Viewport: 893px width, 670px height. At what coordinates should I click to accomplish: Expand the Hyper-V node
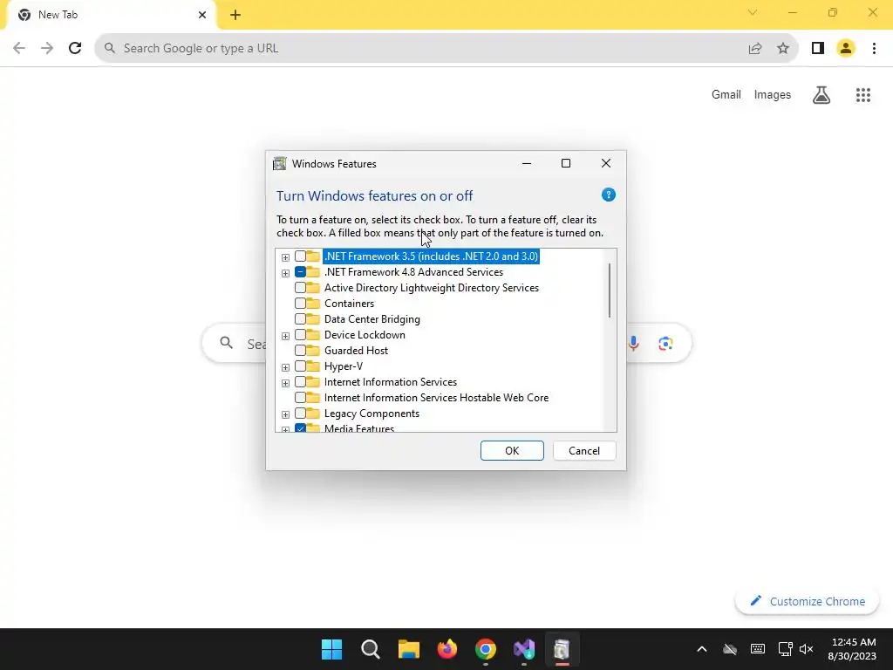[285, 367]
